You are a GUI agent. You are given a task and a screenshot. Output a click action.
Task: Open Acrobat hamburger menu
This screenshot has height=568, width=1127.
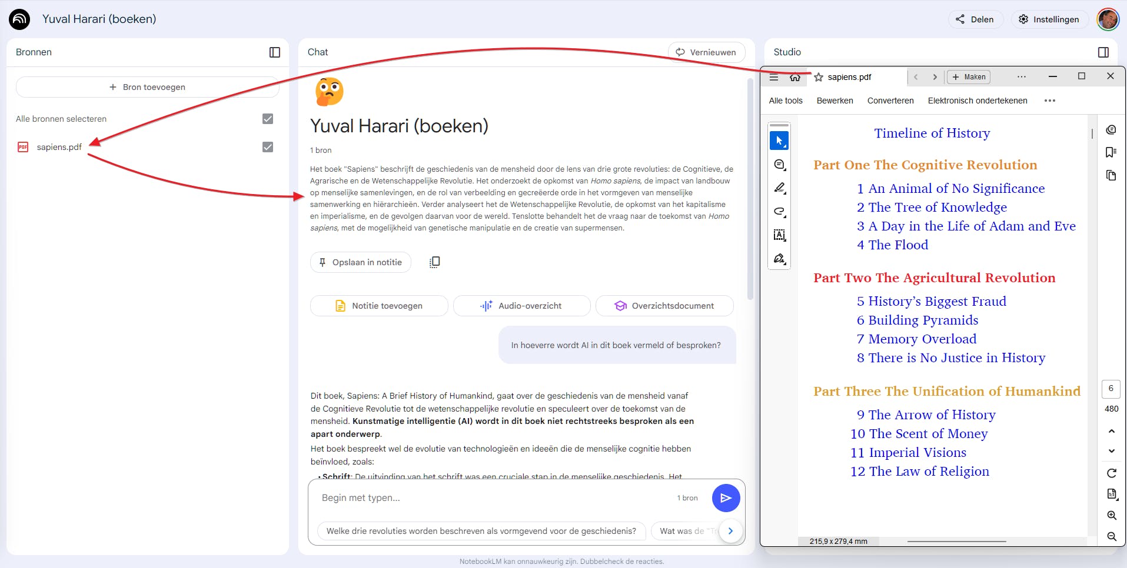(774, 77)
